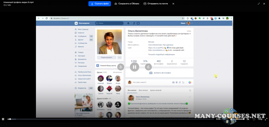Screen dimensions: 269x127
Task: Download the video via Скачать файл
Action: [x=100, y=4]
